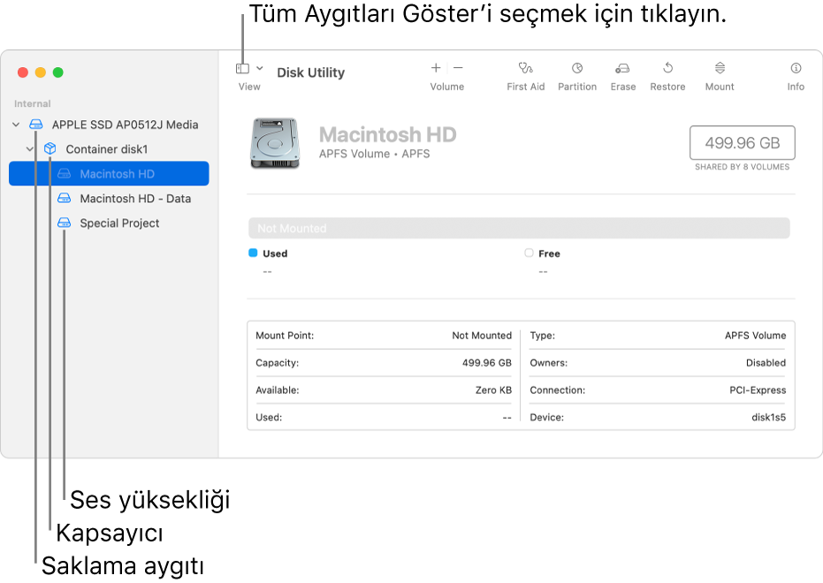
Task: Select Macintosh HD row in sidebar
Action: (109, 173)
